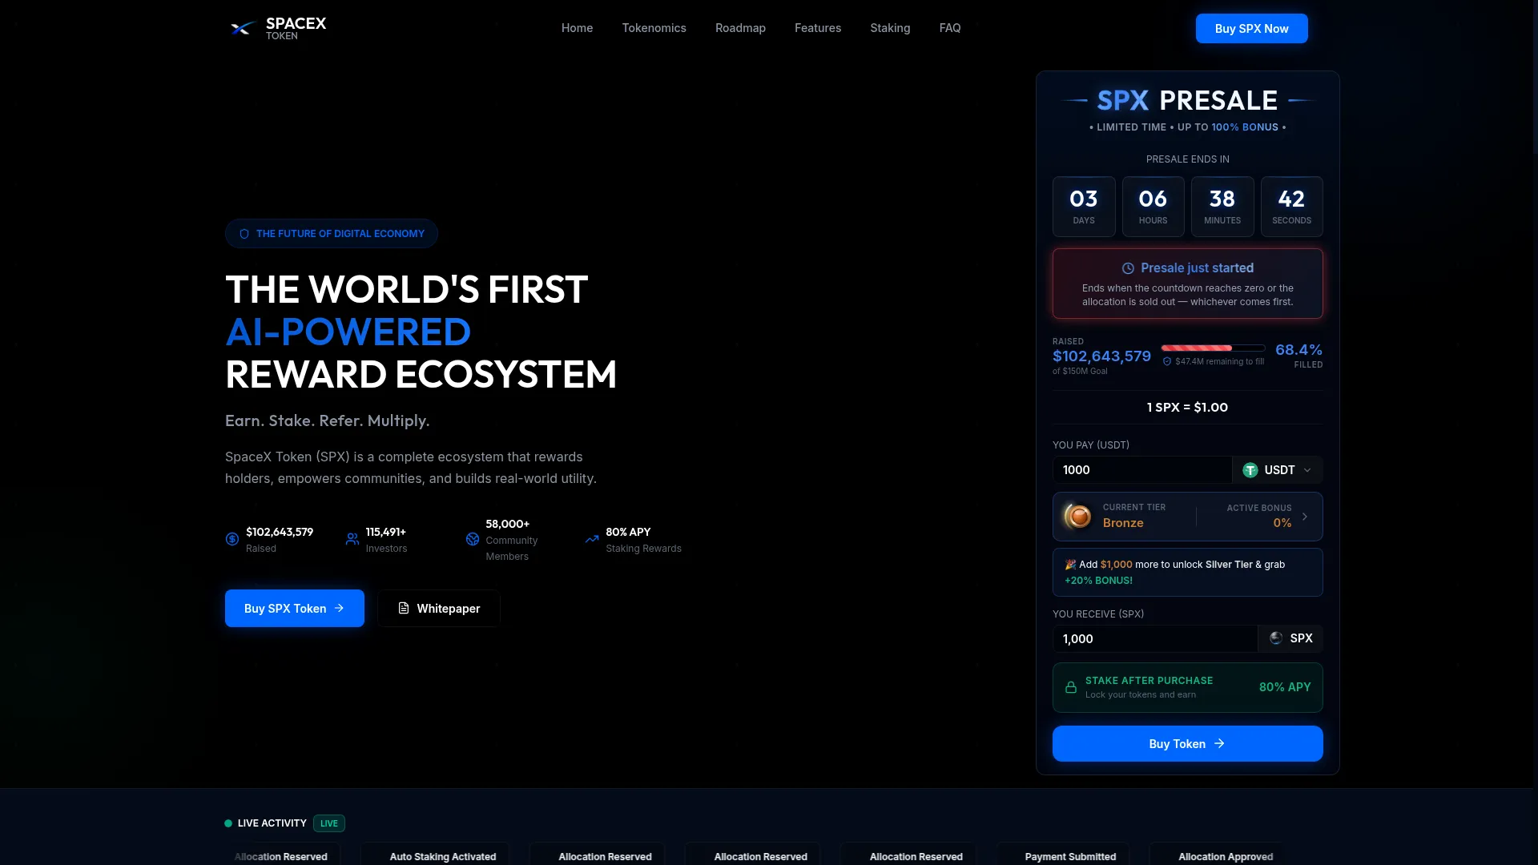
Task: Click the arrow icon on Buy SPX Token
Action: pyautogui.click(x=339, y=608)
